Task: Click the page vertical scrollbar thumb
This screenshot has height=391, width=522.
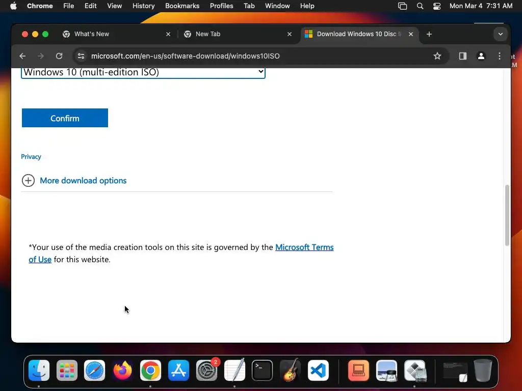Action: click(x=507, y=215)
